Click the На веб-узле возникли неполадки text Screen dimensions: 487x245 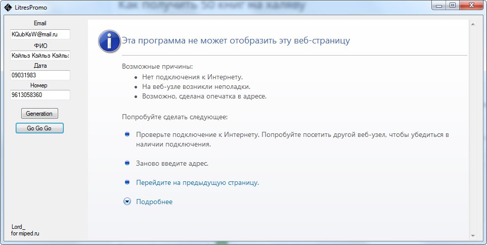click(196, 86)
